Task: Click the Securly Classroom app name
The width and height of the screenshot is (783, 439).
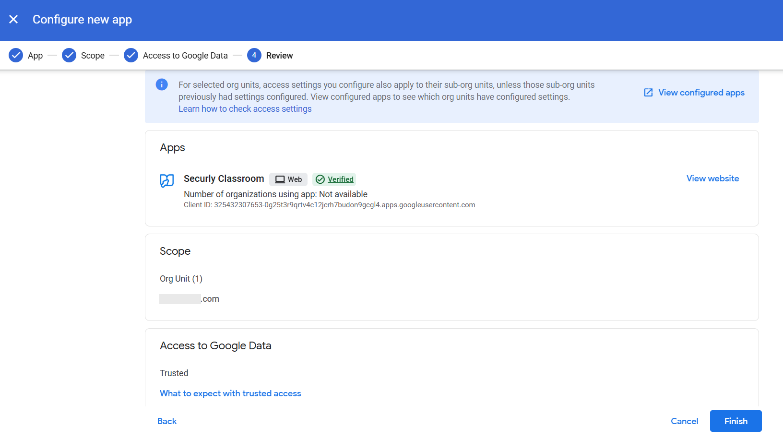Action: [x=224, y=178]
